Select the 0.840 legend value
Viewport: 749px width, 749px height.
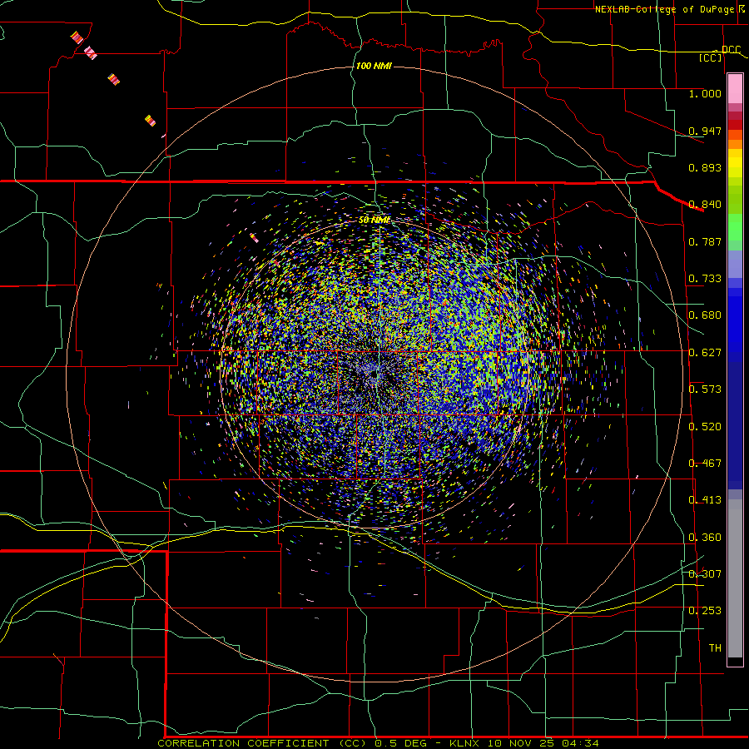pyautogui.click(x=705, y=205)
